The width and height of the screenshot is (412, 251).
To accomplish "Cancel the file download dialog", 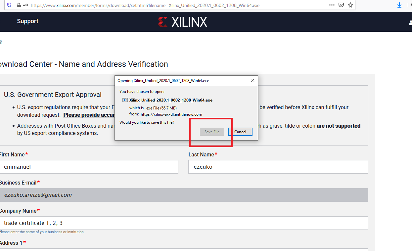I will point(240,132).
